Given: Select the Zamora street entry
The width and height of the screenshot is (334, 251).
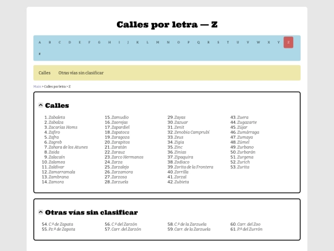Looking at the screenshot, I should pos(56,182).
